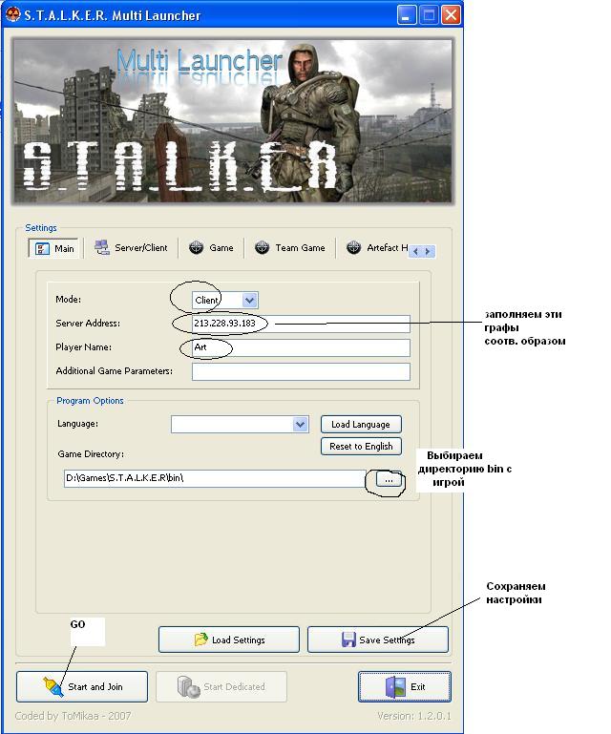This screenshot has height=734, width=611.
Task: Open the Team Game tab
Action: pyautogui.click(x=290, y=247)
